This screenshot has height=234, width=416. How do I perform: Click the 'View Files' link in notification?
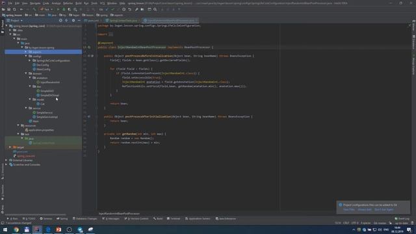coord(349,209)
